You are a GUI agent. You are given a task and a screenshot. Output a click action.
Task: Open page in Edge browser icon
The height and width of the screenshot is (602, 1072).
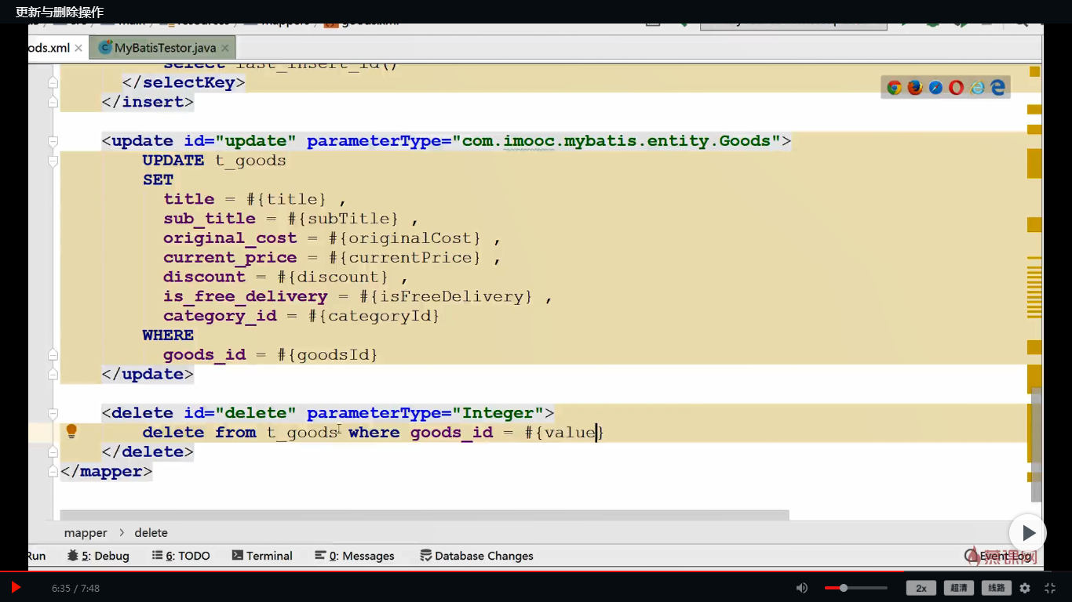[997, 88]
